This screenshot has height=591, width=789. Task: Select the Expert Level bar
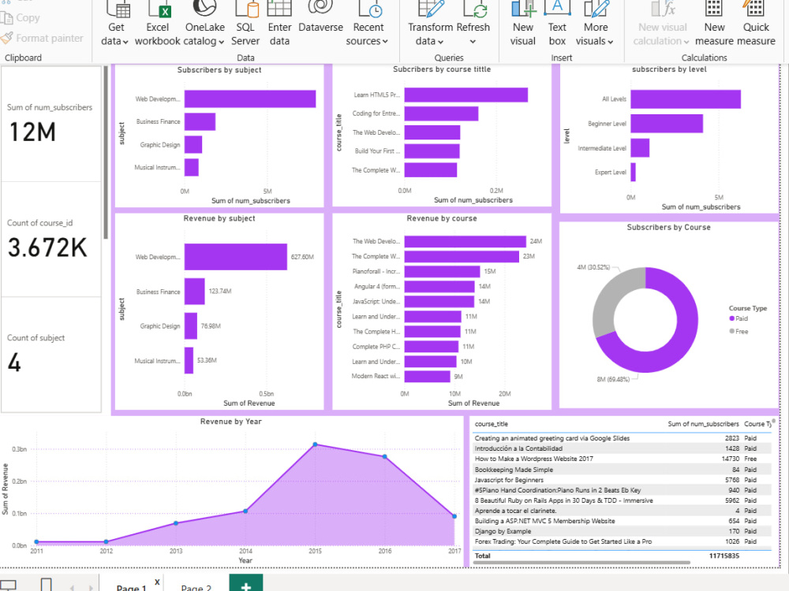click(x=633, y=172)
